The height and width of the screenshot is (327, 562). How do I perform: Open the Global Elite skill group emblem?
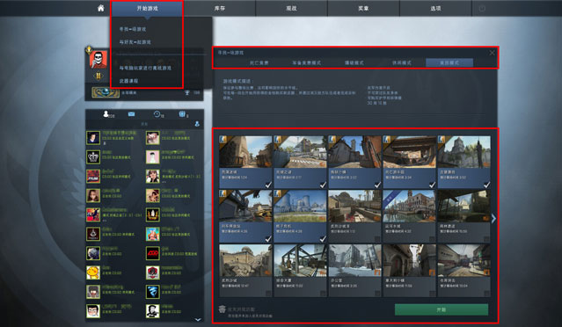[x=106, y=93]
